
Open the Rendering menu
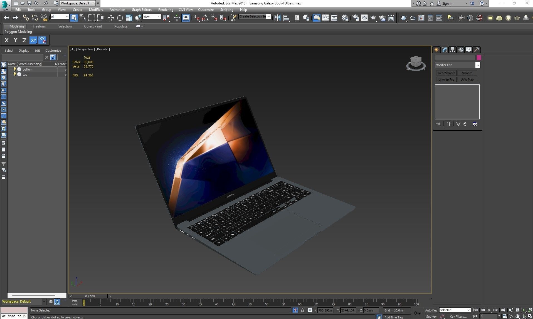[166, 10]
